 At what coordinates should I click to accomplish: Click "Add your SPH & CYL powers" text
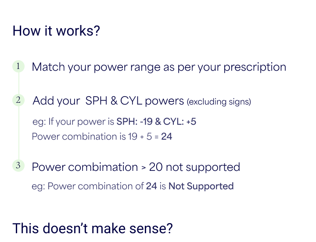tap(108, 101)
